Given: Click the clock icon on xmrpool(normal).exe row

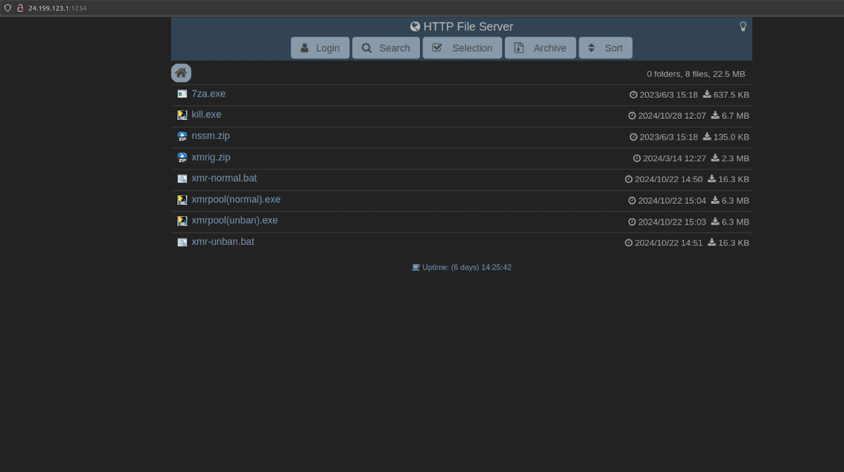Looking at the screenshot, I should pos(632,201).
